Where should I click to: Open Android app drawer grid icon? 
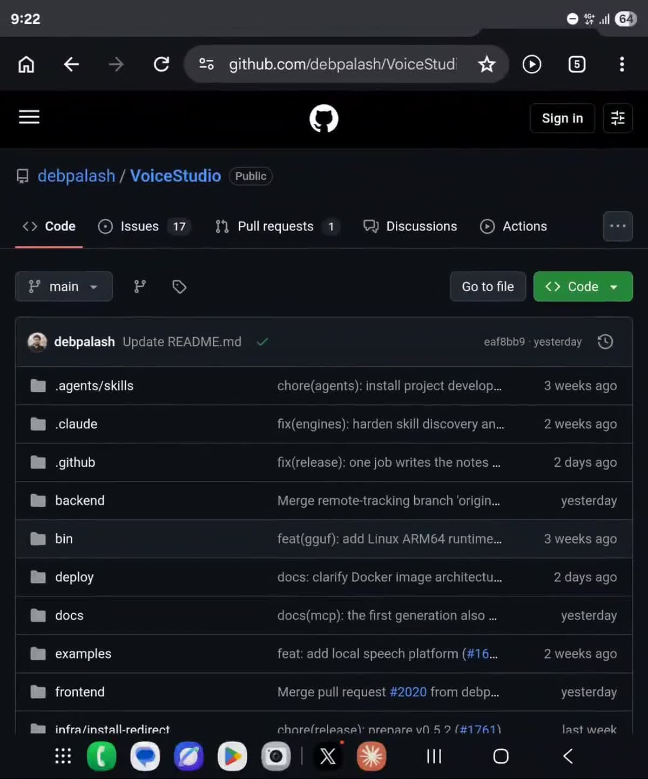click(x=63, y=756)
